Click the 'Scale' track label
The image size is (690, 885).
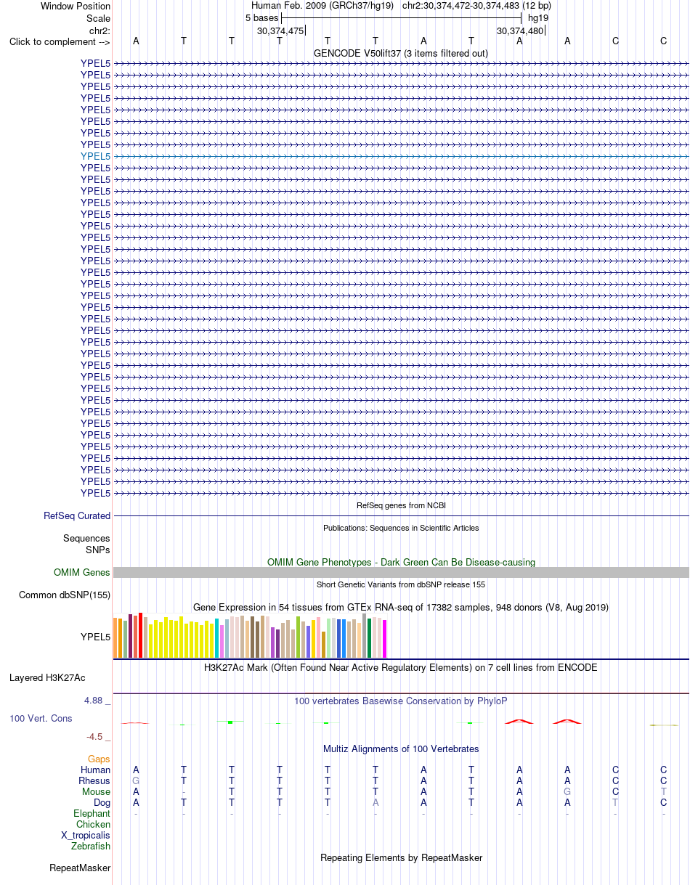point(98,18)
